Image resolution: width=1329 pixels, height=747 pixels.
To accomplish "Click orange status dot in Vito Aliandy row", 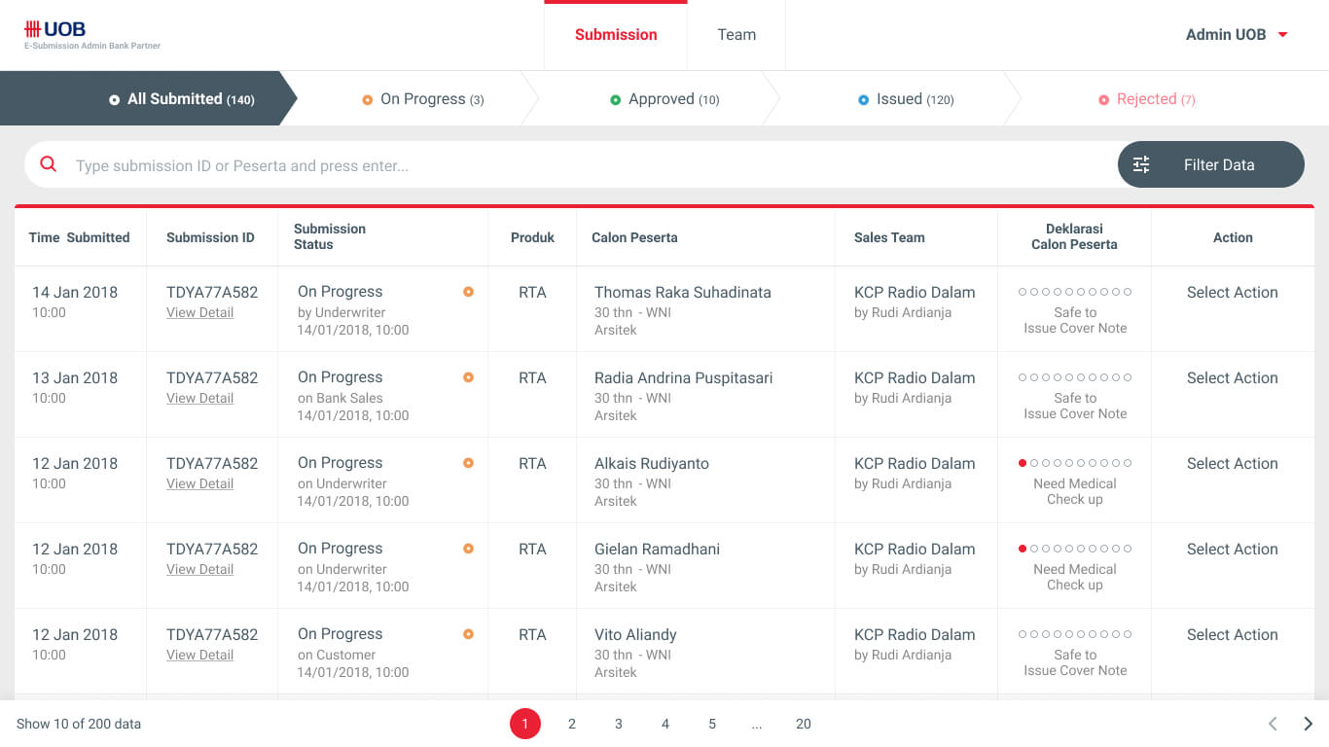I will (468, 634).
